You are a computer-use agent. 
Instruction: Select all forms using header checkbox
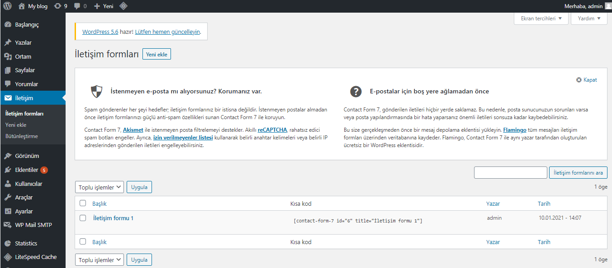click(x=83, y=203)
